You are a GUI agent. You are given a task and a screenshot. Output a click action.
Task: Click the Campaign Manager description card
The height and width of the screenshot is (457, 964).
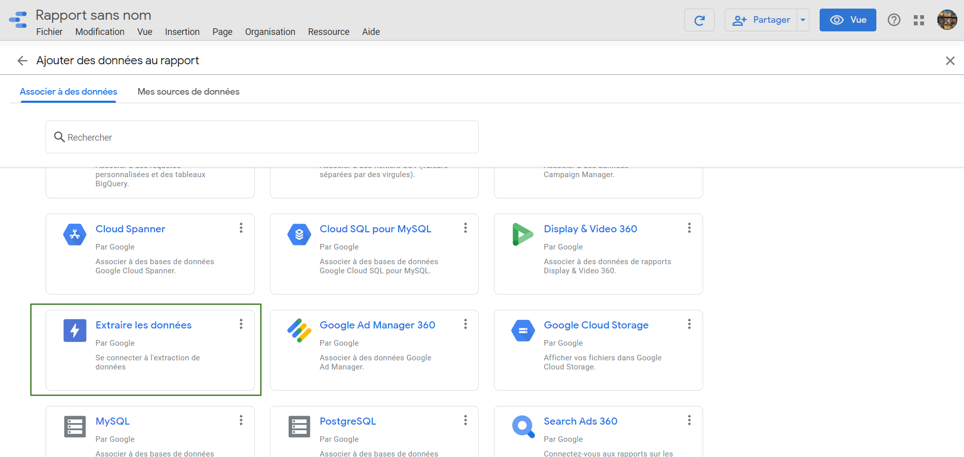[598, 182]
